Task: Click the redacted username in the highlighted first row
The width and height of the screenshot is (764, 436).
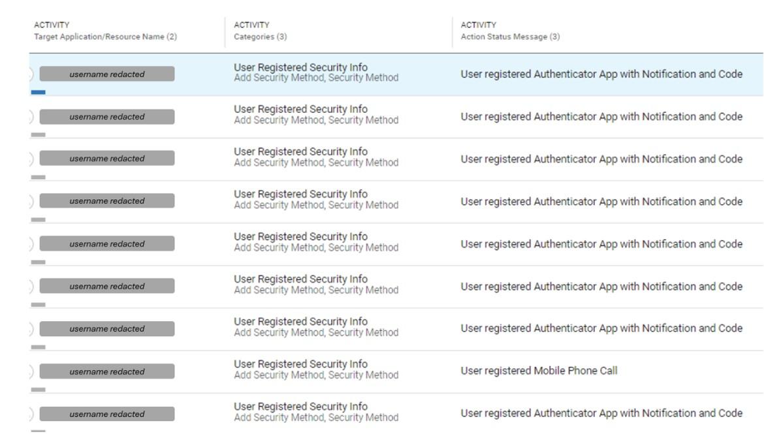Action: 107,74
